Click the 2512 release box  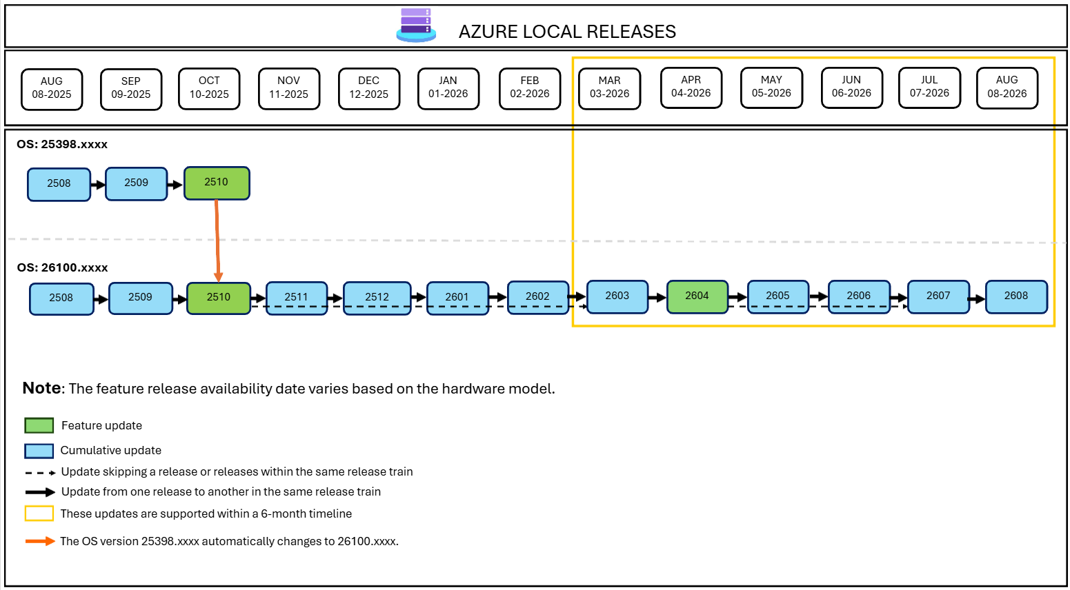[x=377, y=298]
